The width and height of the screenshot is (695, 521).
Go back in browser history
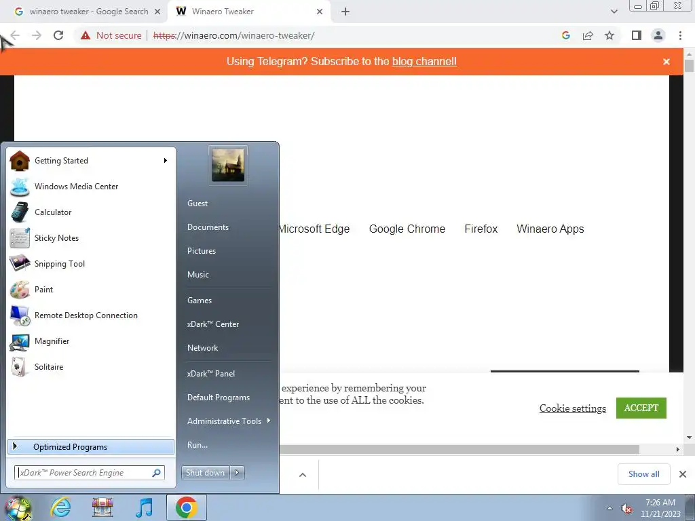[15, 35]
